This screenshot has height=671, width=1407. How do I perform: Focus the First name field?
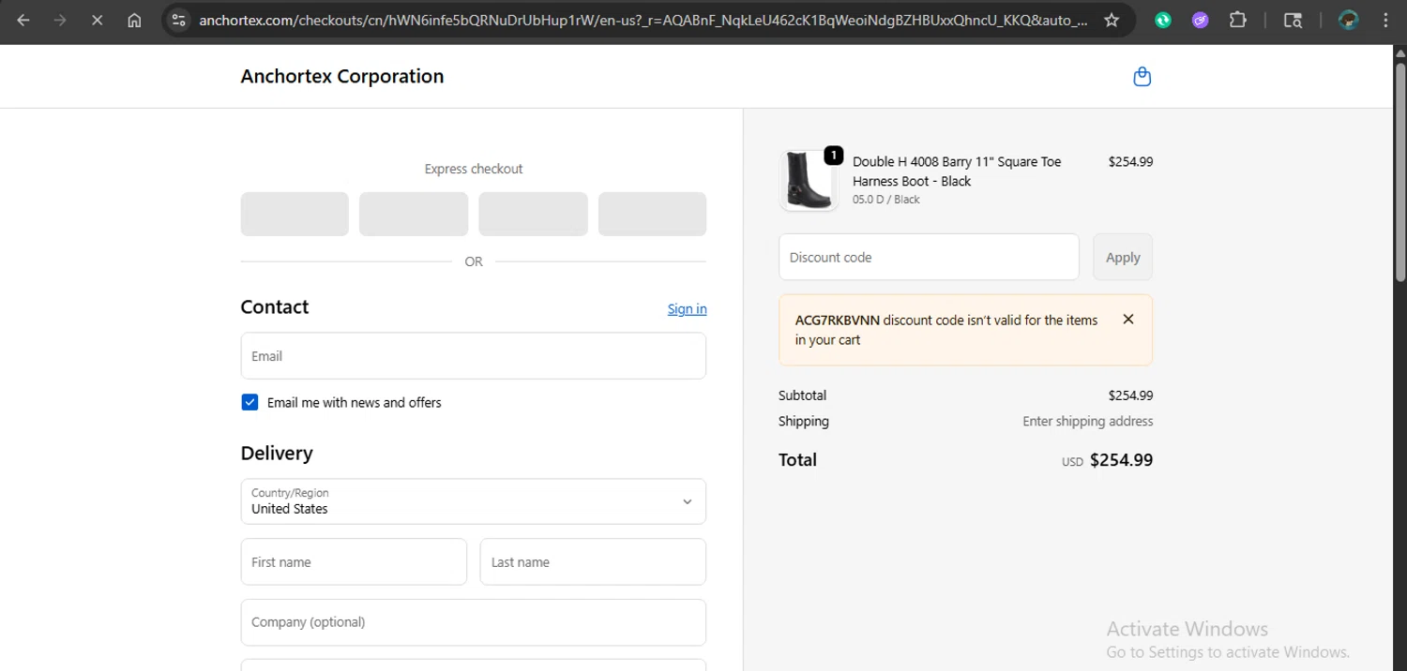pyautogui.click(x=354, y=562)
